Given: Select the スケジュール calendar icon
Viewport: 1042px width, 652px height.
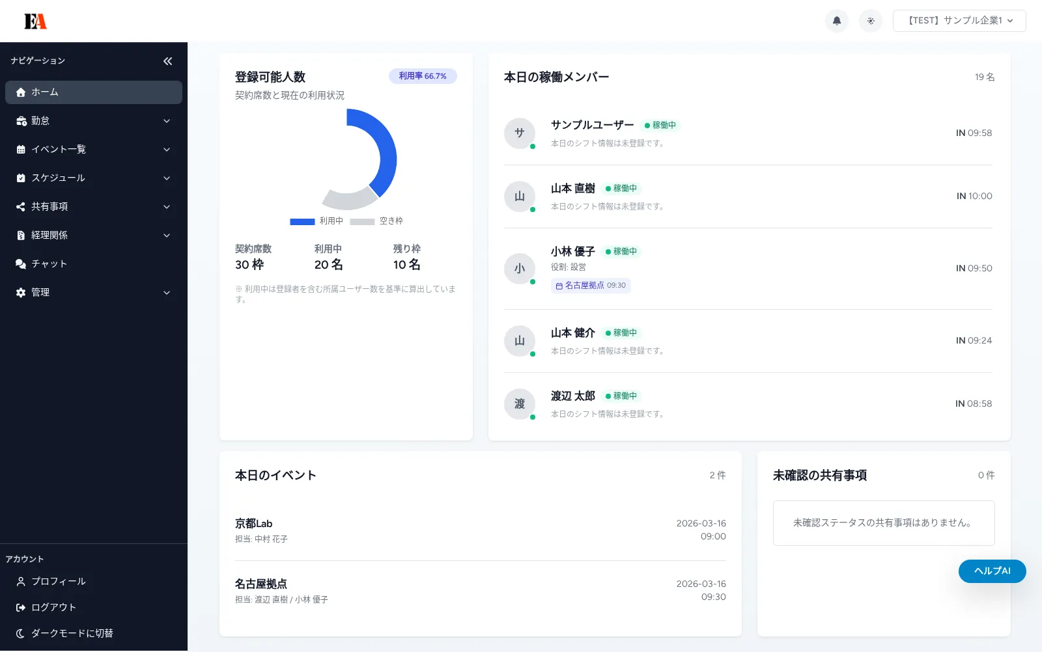Looking at the screenshot, I should point(20,178).
